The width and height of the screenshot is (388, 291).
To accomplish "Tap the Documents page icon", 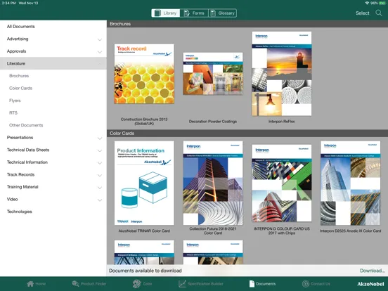I will [252, 283].
